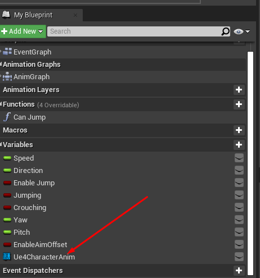Add a new macro with plus
This screenshot has height=278, width=260.
coord(239,130)
